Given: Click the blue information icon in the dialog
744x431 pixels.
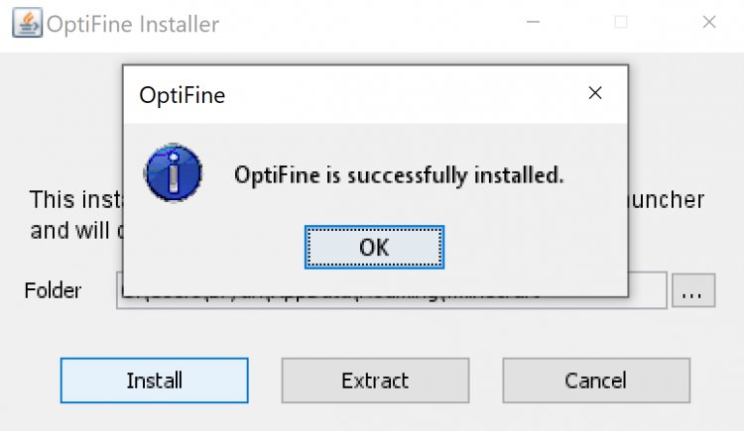Looking at the screenshot, I should [x=174, y=172].
